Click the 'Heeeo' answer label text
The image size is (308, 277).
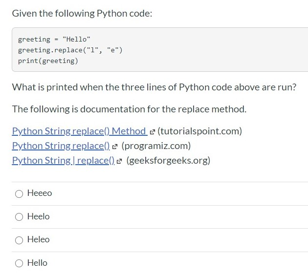[x=40, y=193]
